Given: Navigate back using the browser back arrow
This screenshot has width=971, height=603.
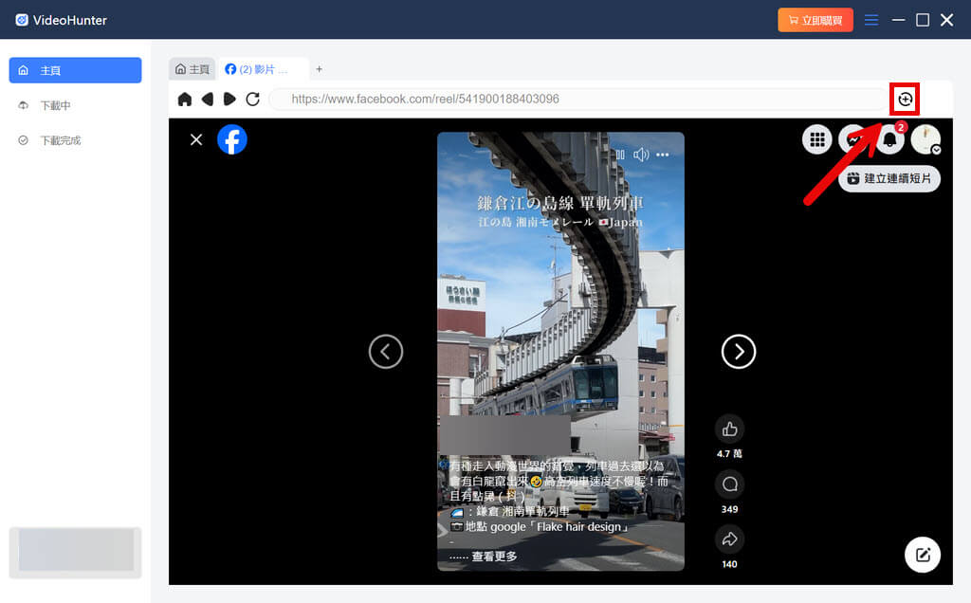Looking at the screenshot, I should [207, 99].
